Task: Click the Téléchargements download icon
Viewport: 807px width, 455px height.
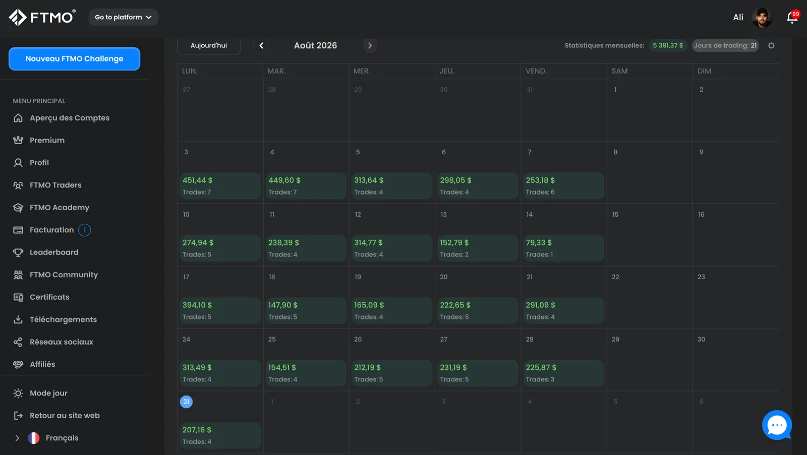Action: [x=18, y=319]
